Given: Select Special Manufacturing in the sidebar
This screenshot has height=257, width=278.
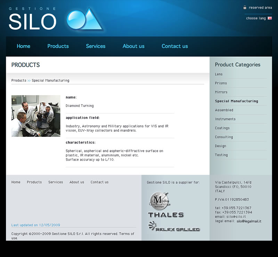Looking at the screenshot, I should coord(237,101).
